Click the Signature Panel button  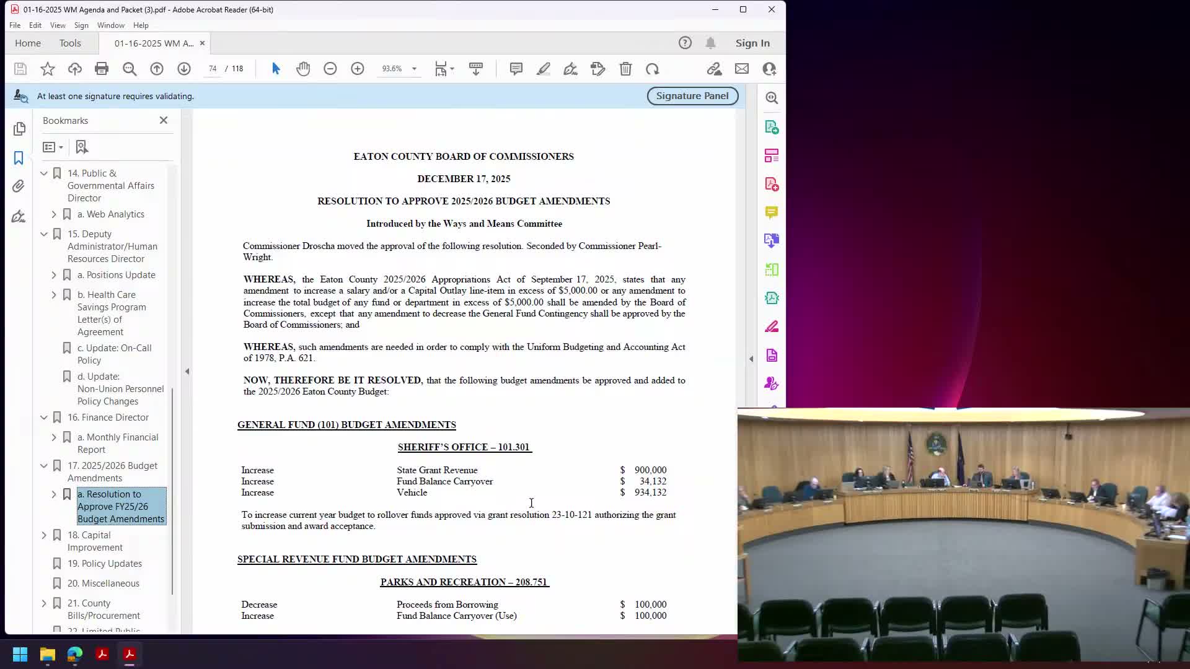[x=692, y=96]
